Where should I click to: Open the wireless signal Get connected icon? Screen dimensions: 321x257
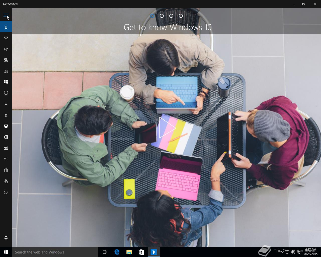(6, 71)
